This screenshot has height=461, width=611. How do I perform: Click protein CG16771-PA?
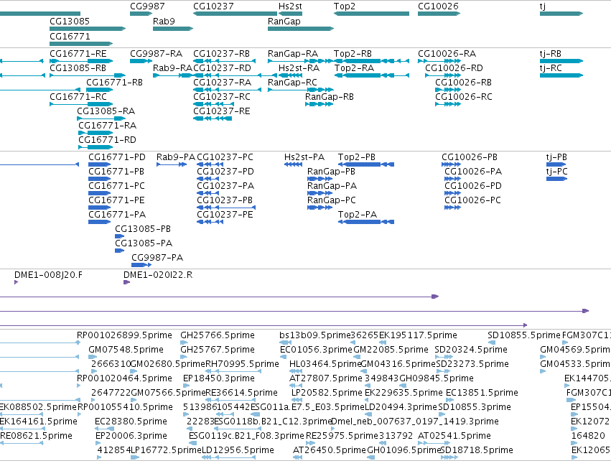tap(117, 214)
